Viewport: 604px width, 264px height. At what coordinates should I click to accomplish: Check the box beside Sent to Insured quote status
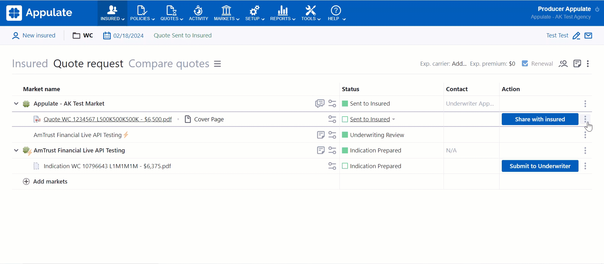345,119
